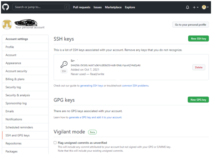Delete the listed SSH key
213x160 pixels.
(199, 67)
